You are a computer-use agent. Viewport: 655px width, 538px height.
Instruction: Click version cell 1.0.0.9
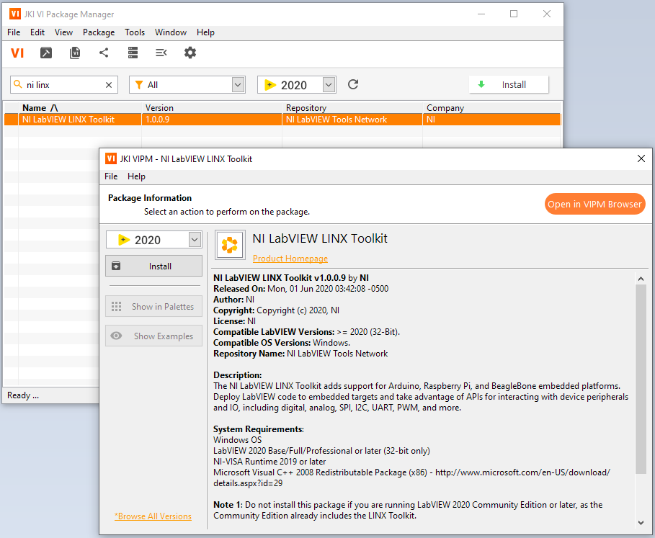212,120
